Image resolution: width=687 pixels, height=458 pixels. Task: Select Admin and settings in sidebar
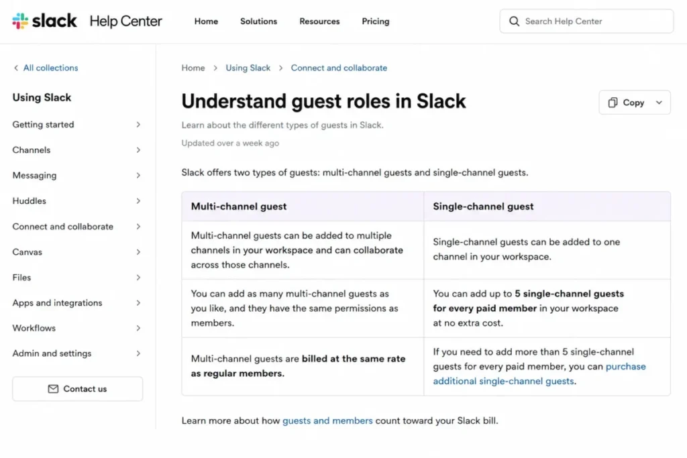pos(52,354)
